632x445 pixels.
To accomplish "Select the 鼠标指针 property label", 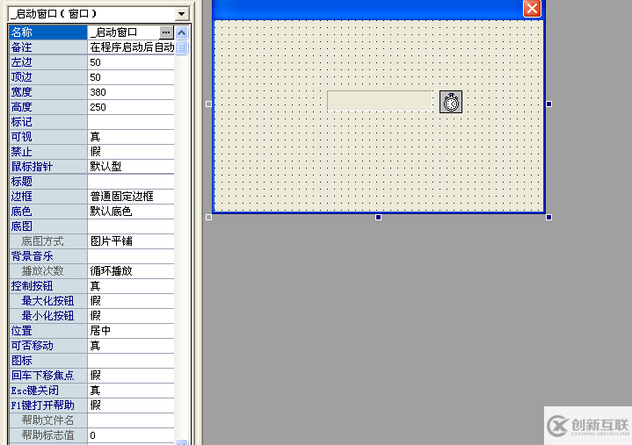I will click(x=48, y=167).
